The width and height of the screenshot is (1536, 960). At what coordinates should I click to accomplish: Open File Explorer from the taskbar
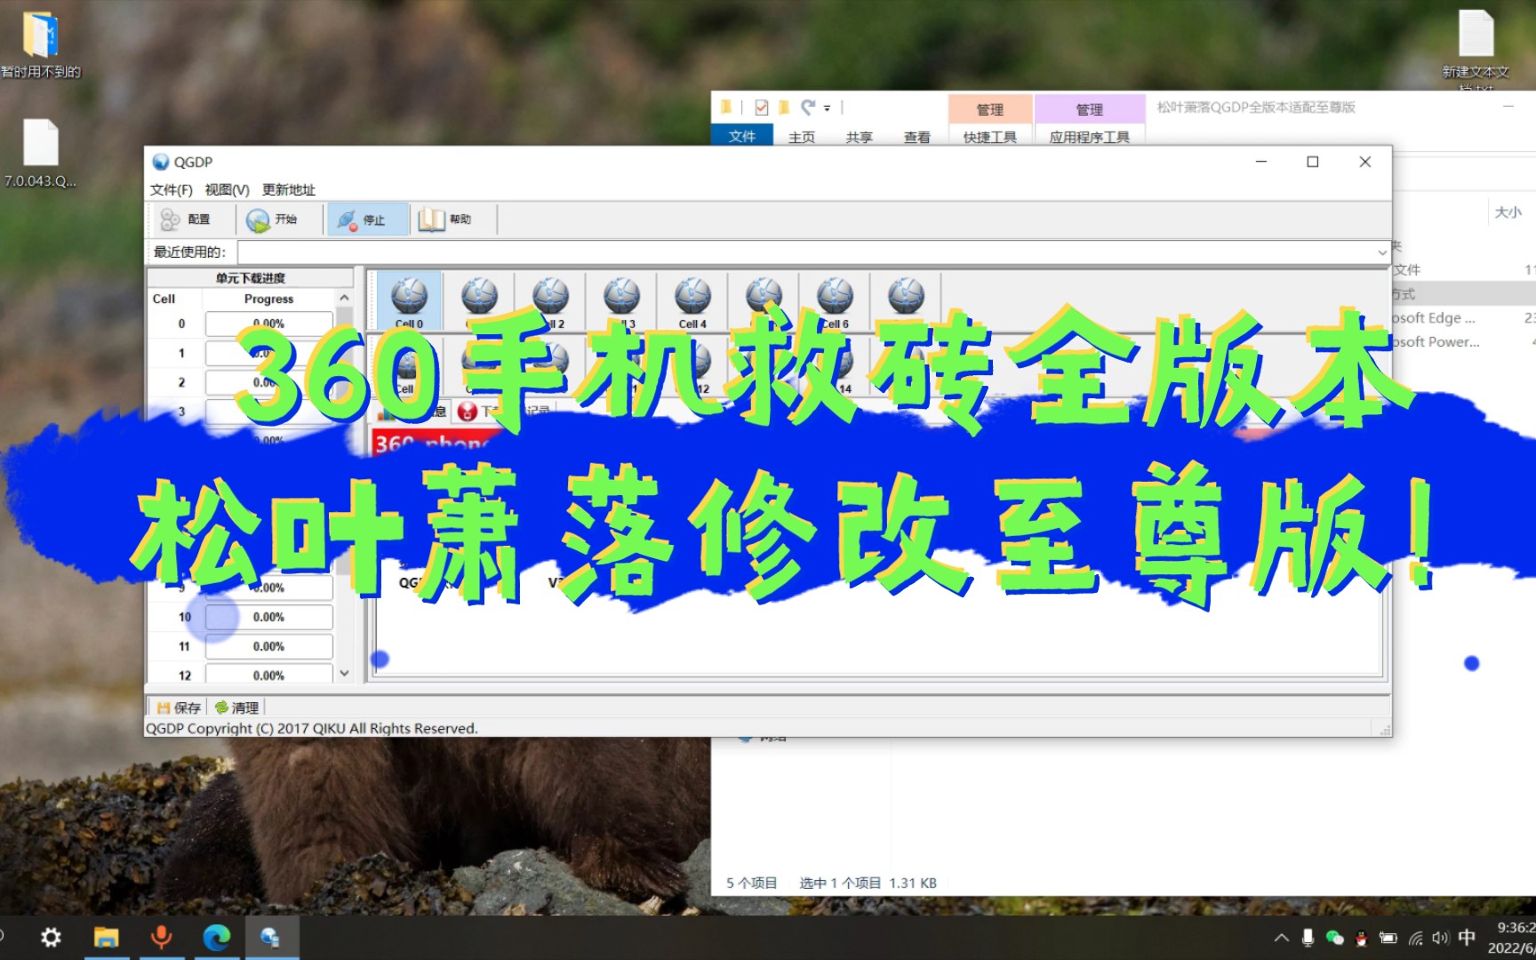coord(107,937)
